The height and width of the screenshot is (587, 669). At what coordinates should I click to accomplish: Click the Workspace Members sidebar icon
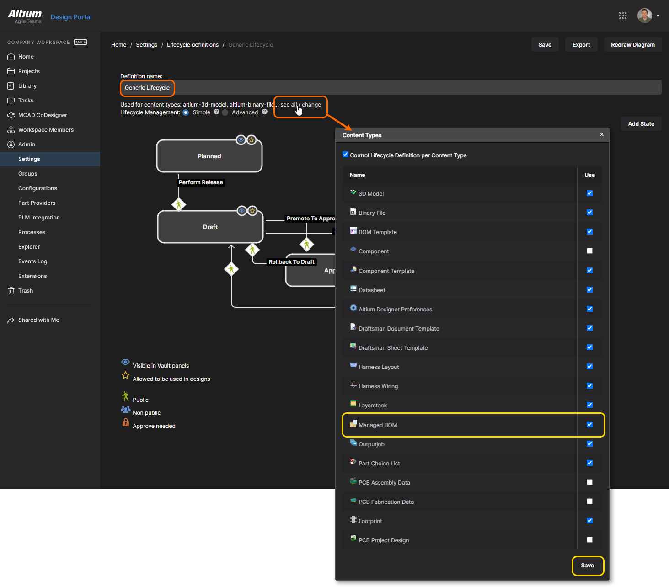[11, 130]
